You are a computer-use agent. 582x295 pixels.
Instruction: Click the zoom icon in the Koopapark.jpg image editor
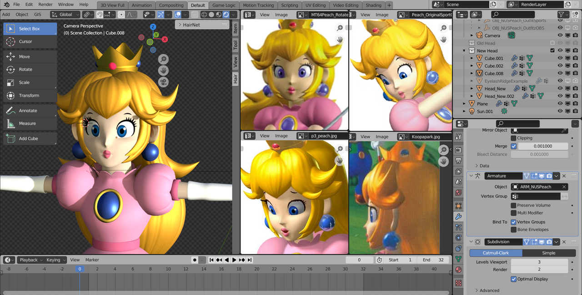(443, 150)
